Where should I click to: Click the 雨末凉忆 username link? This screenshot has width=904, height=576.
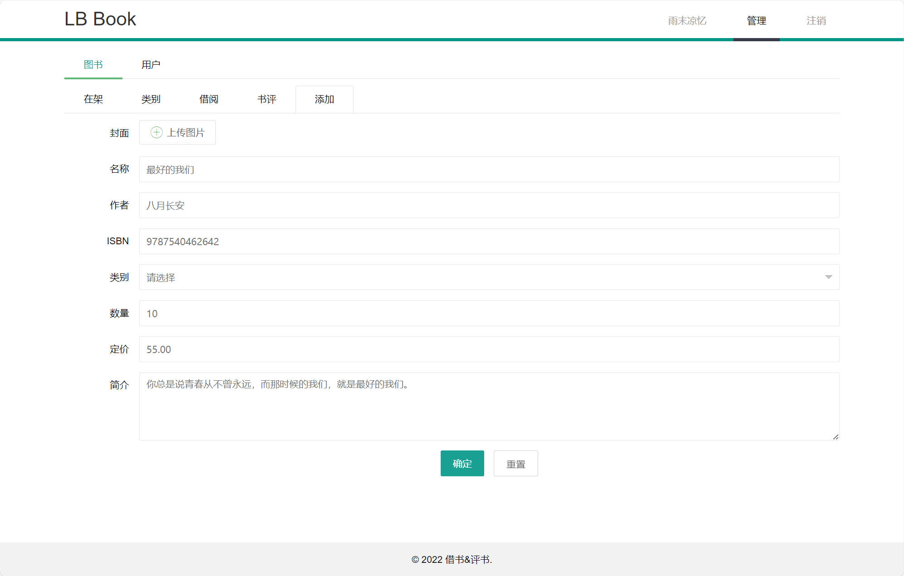[x=687, y=20]
